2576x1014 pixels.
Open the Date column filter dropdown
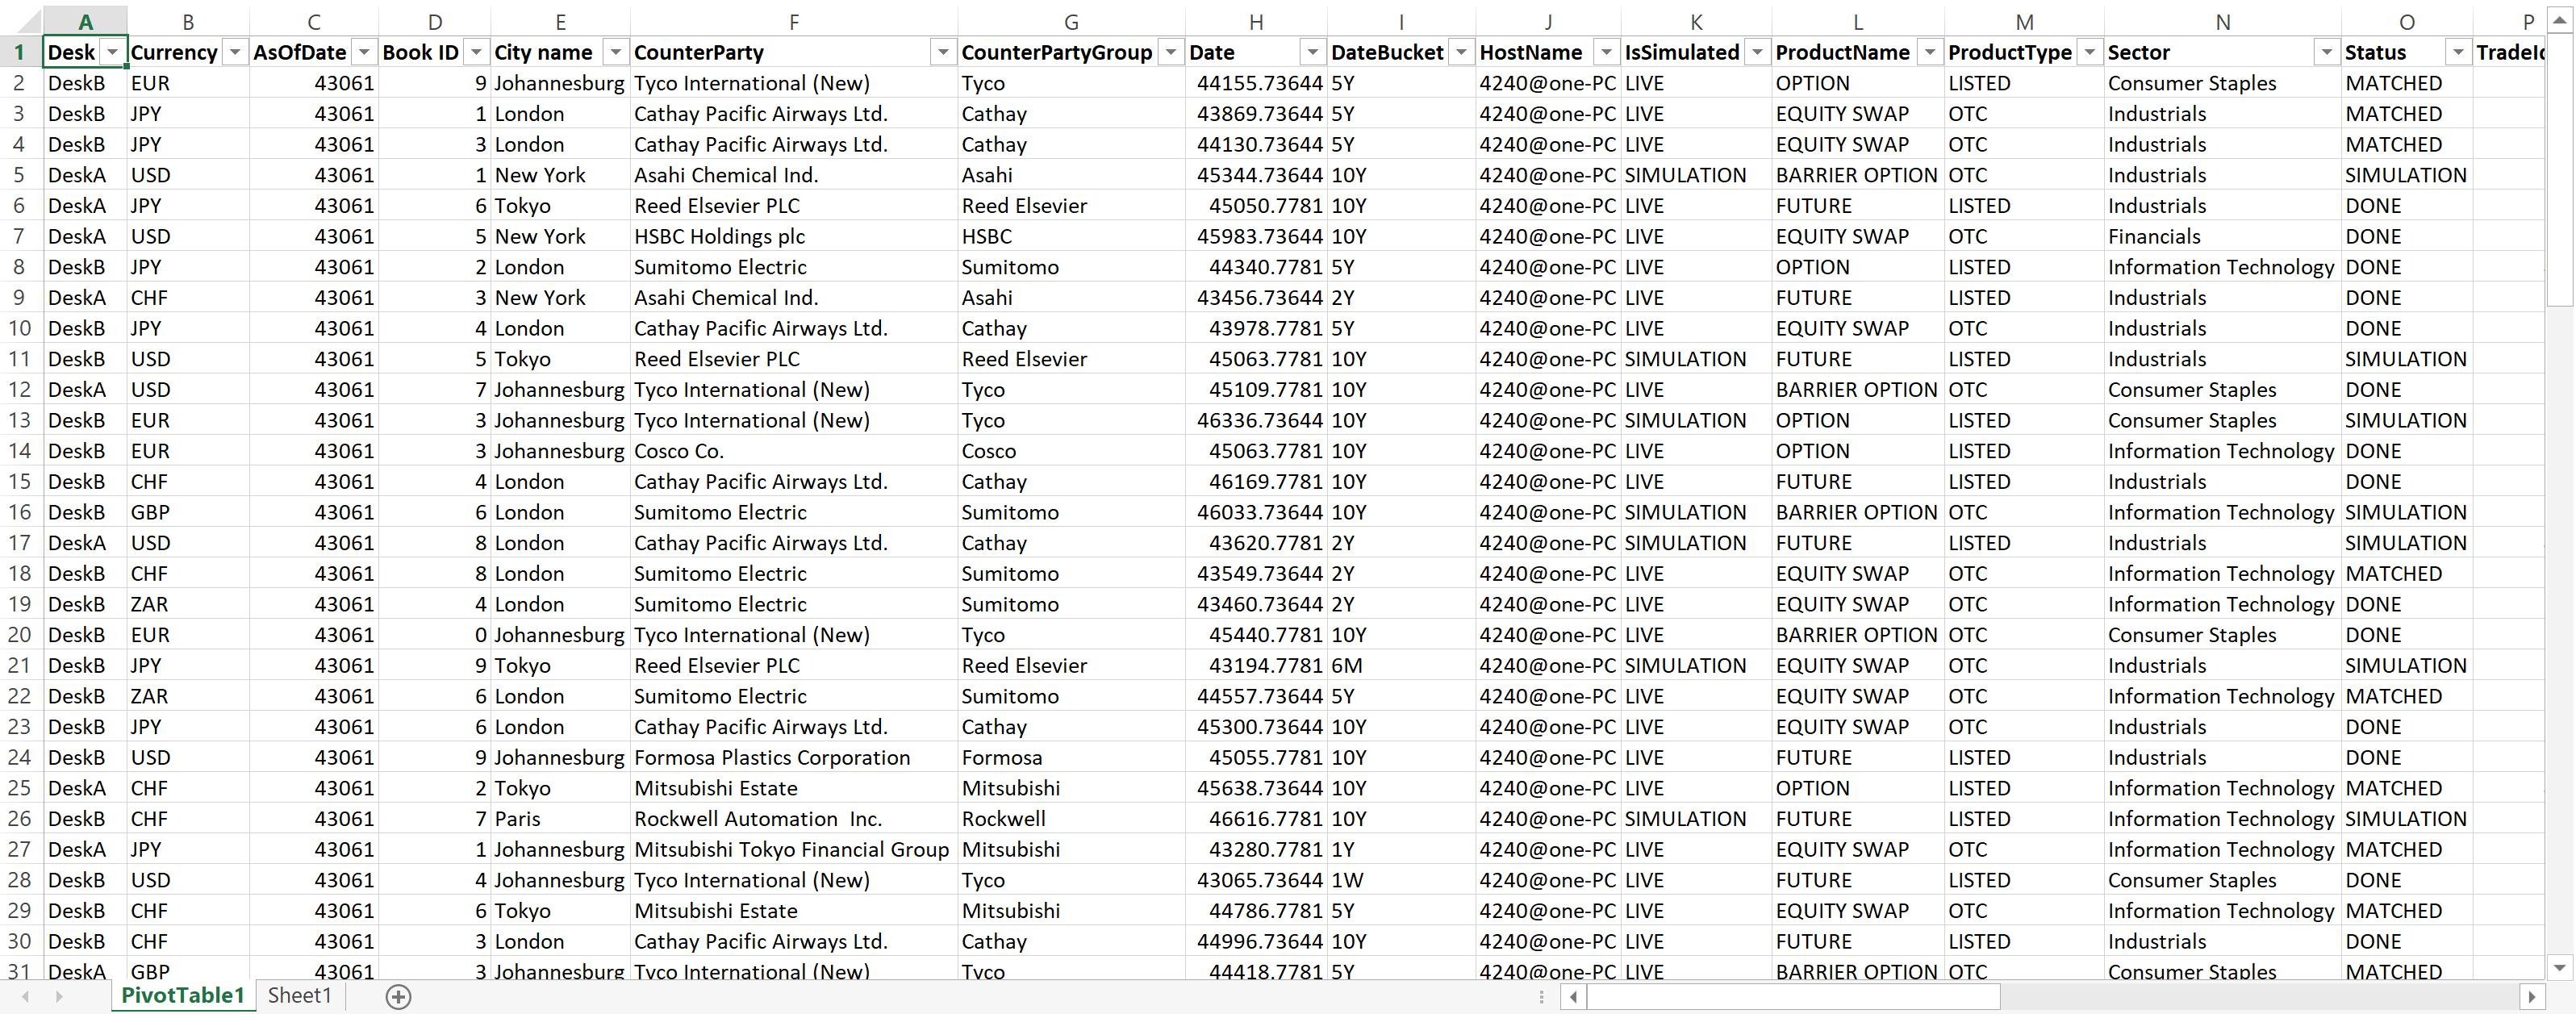(x=1311, y=51)
